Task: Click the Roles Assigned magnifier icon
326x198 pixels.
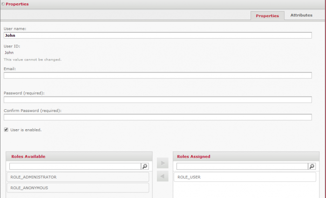Action: click(312, 166)
